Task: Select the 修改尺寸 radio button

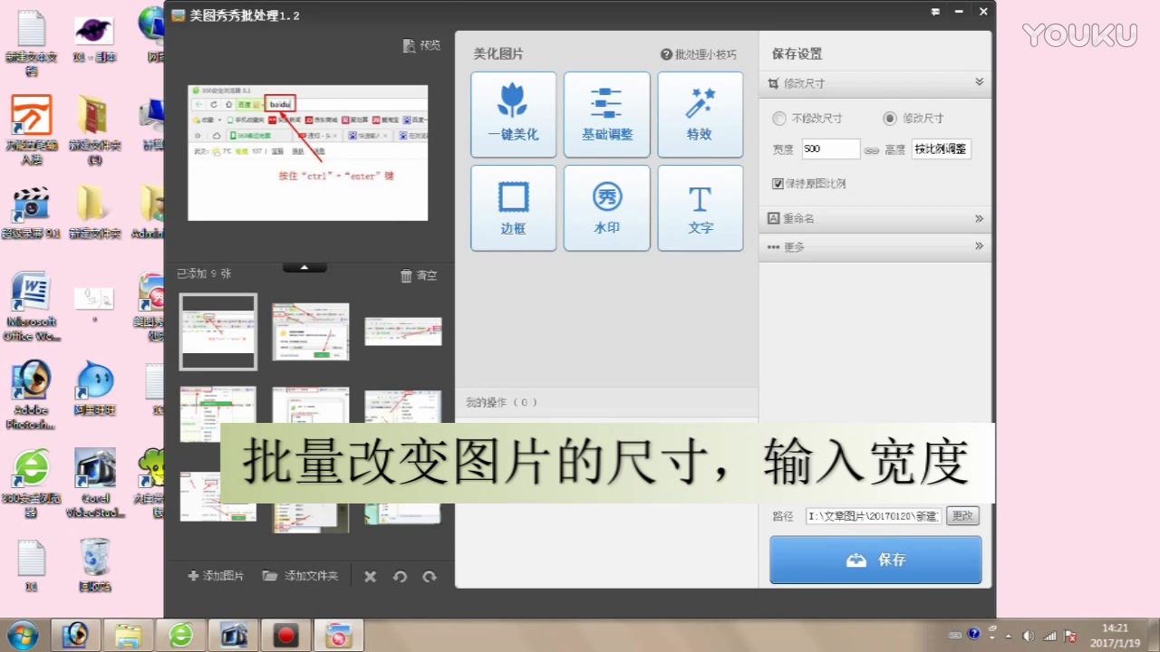Action: click(890, 118)
